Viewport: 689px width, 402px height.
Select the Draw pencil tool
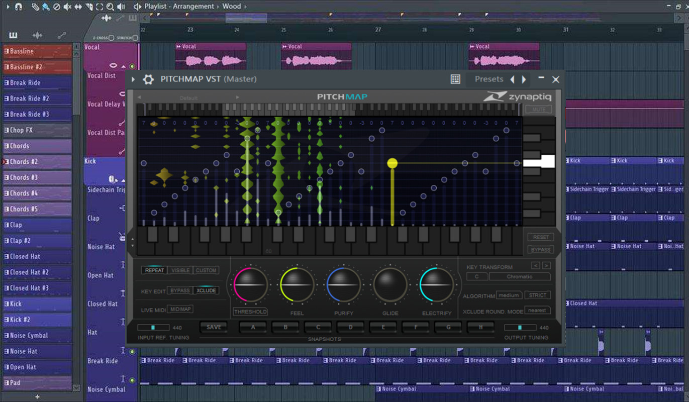pyautogui.click(x=35, y=7)
